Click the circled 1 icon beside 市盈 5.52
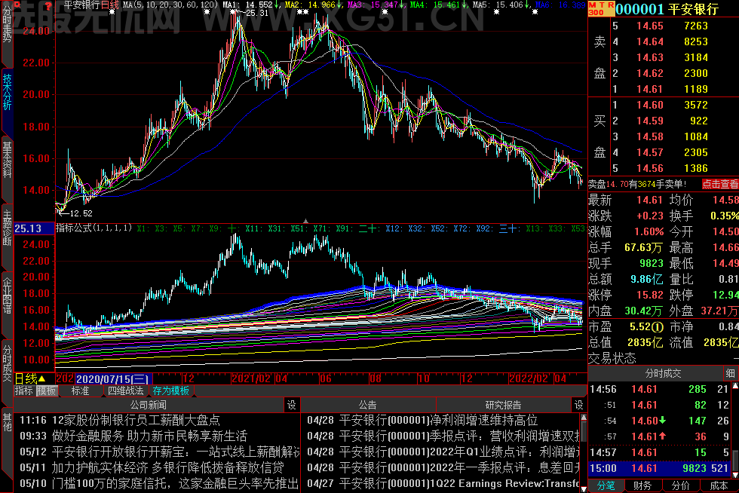This screenshot has height=493, width=739. (x=658, y=326)
